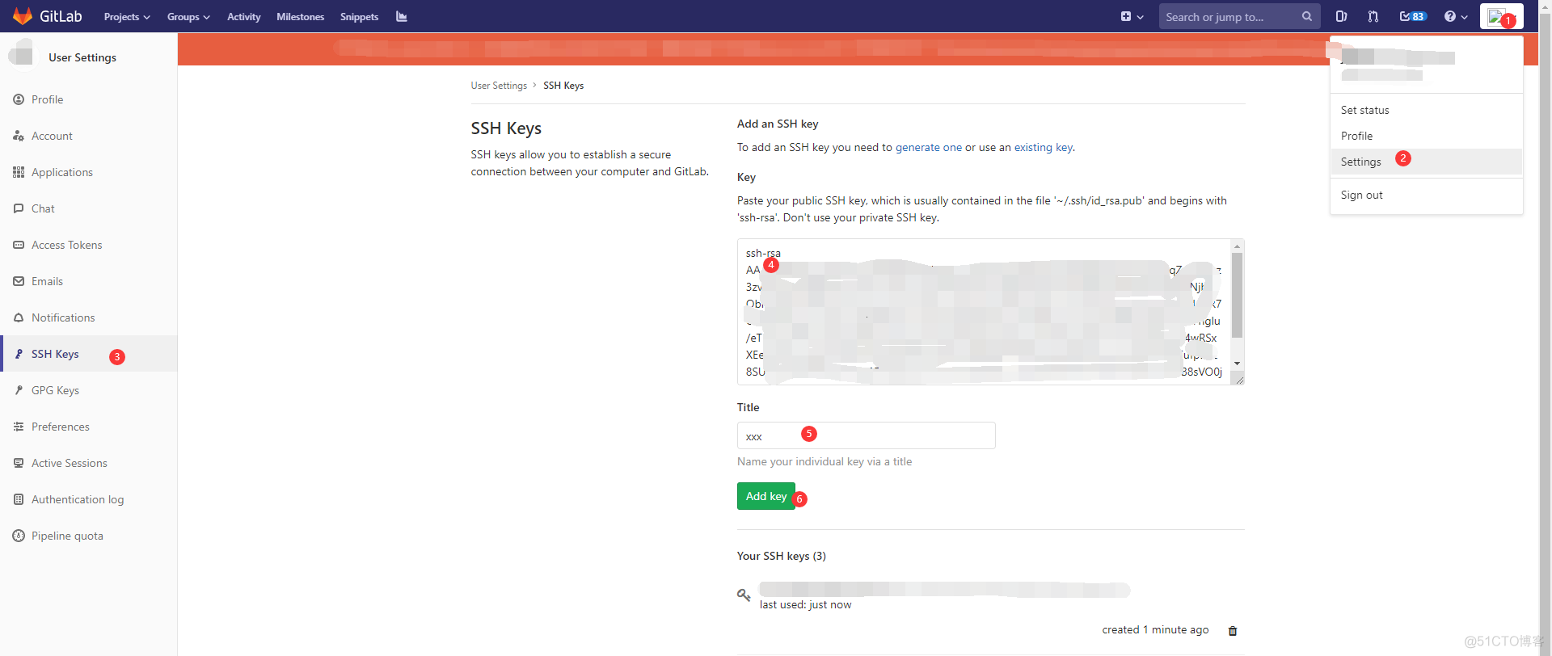Open the new item plus dropdown
Image resolution: width=1552 pixels, height=656 pixels.
tap(1132, 16)
